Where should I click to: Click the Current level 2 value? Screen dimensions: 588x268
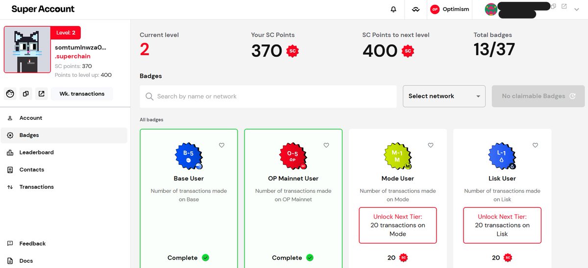point(145,49)
